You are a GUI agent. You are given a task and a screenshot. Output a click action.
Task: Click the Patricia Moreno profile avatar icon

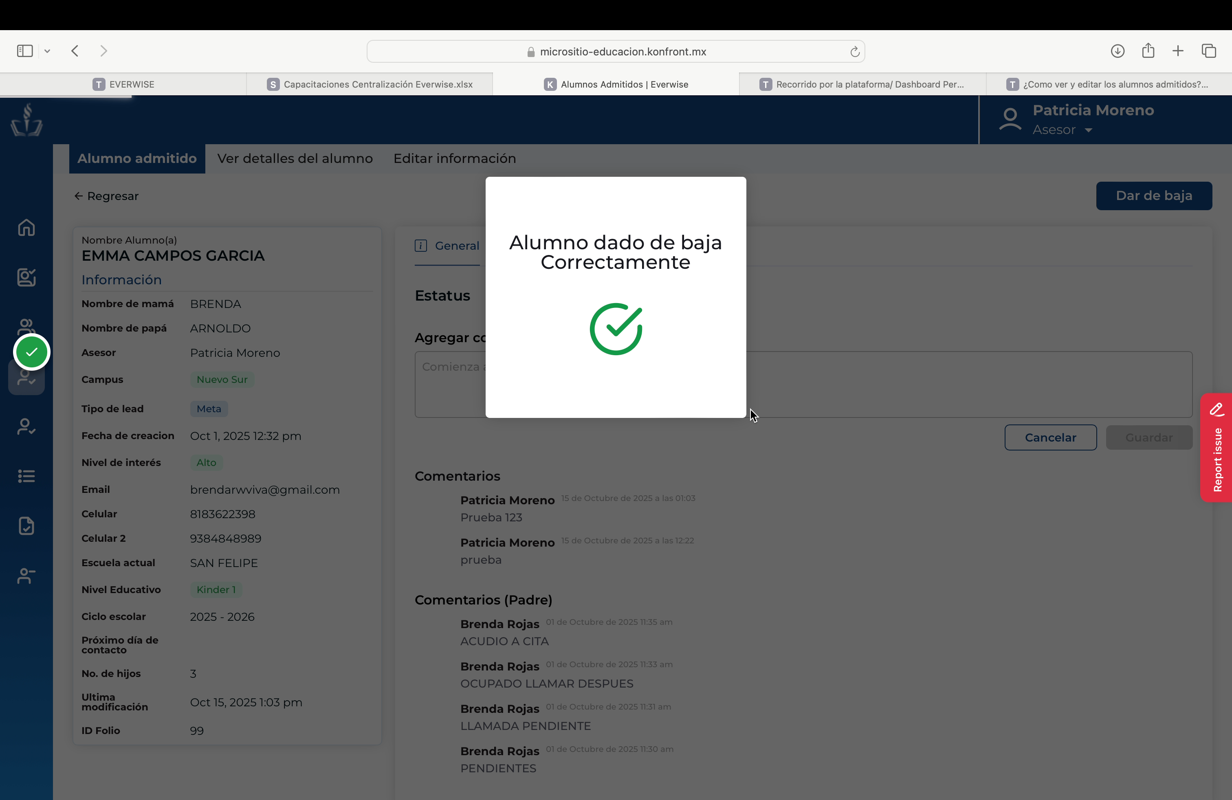tap(1010, 119)
